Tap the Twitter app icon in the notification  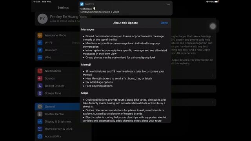click(x=82, y=4)
